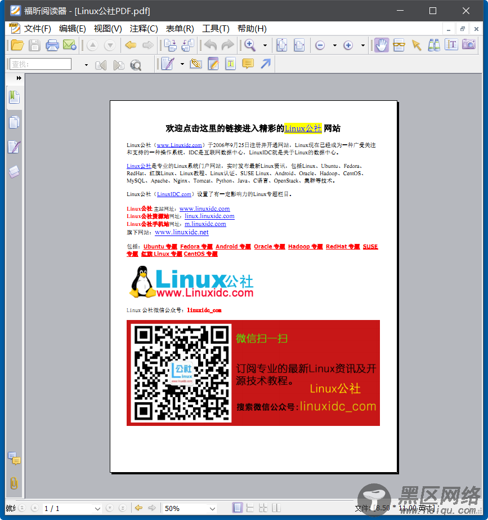Click the zoom in plus circle
Image resolution: width=488 pixels, height=520 pixels.
(x=348, y=45)
